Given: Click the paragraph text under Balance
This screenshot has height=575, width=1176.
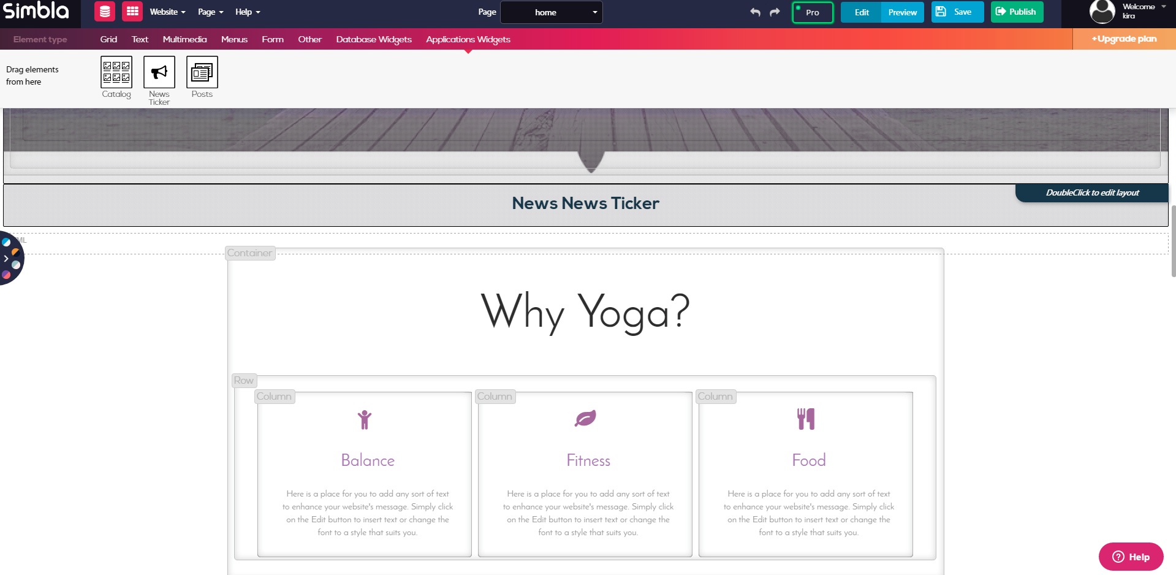Looking at the screenshot, I should coord(368,513).
